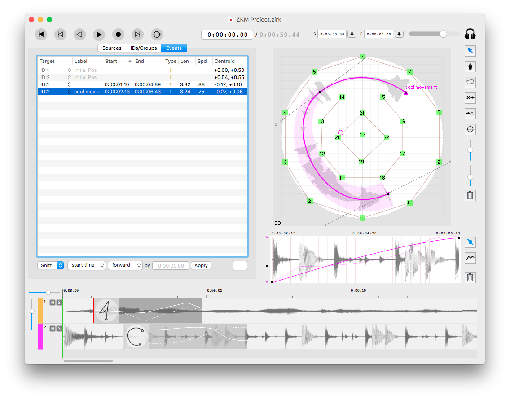
Task: Select the cool mov... event row
Action: (142, 92)
